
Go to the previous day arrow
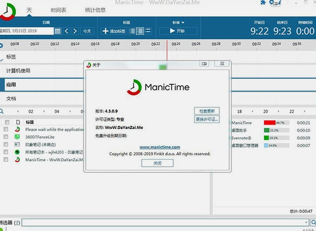pyautogui.click(x=66, y=31)
